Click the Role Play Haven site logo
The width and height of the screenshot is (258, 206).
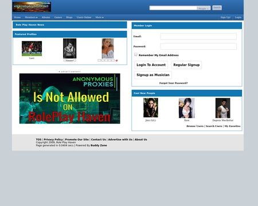[32, 7]
